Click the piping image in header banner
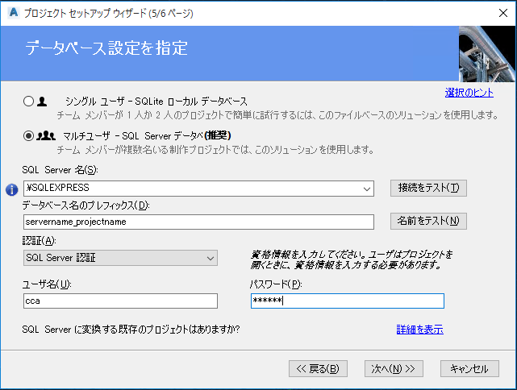Image resolution: width=517 pixels, height=390 pixels. point(486,54)
